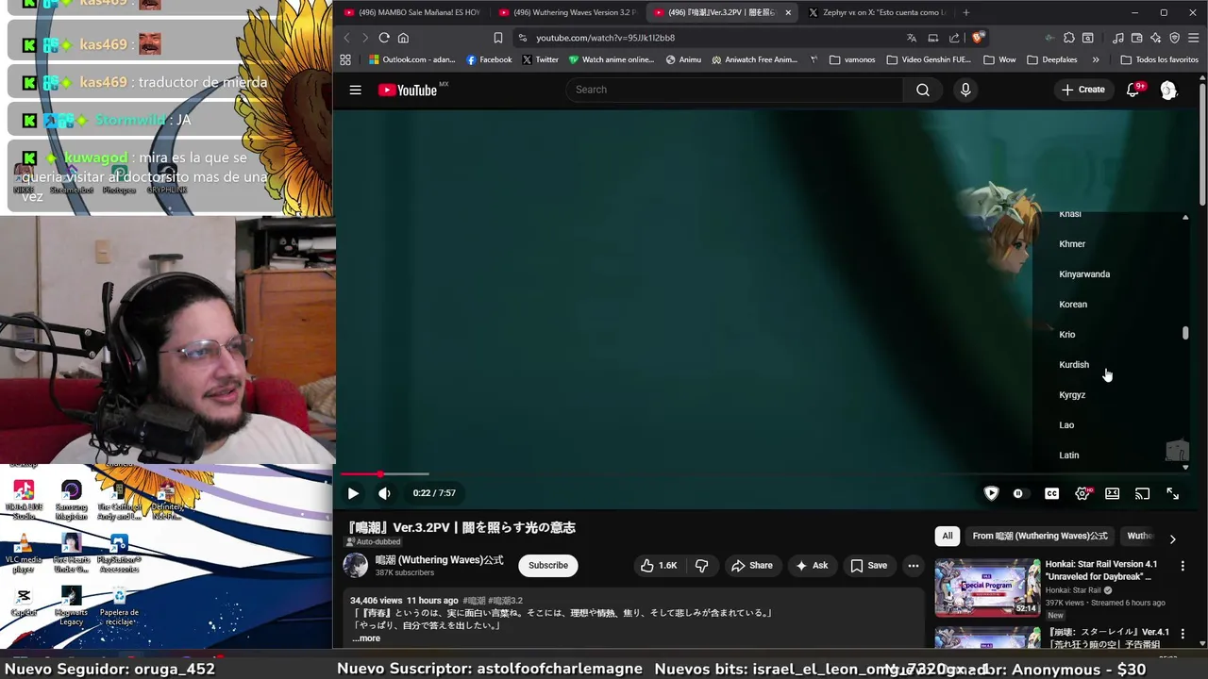The width and height of the screenshot is (1208, 679).
Task: Open Honkai Star Rail Version 4.1 thumbnail
Action: coord(987,588)
